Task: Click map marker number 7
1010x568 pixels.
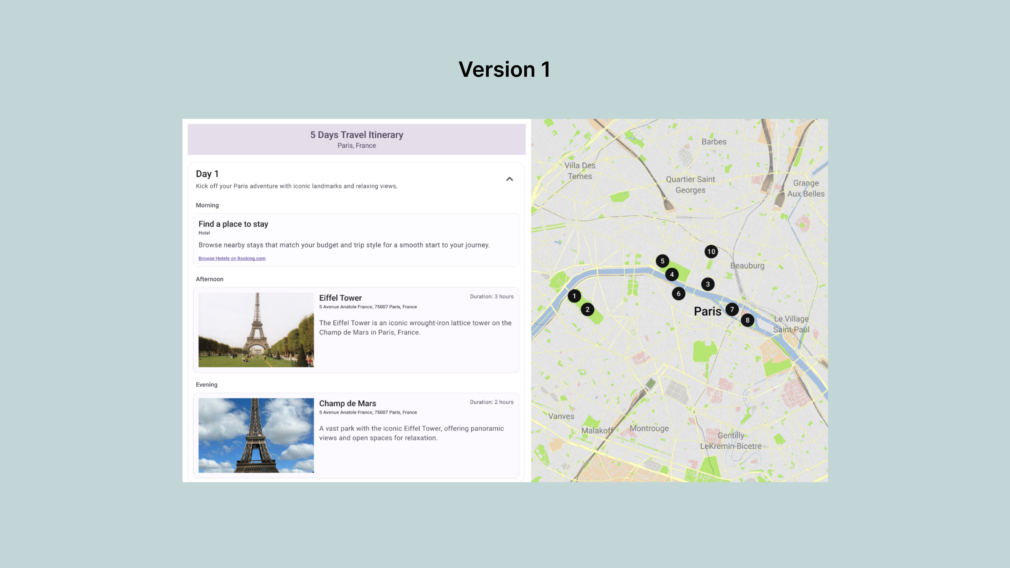Action: 732,309
